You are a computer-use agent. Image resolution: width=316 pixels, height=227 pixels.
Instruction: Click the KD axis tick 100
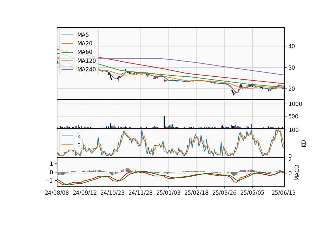point(294,130)
